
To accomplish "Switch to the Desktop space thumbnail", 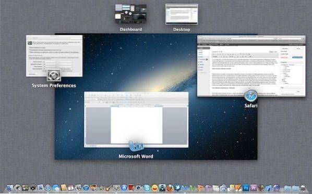I will coord(182,14).
